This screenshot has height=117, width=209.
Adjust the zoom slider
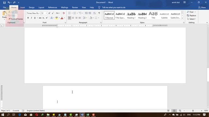click(x=193, y=110)
